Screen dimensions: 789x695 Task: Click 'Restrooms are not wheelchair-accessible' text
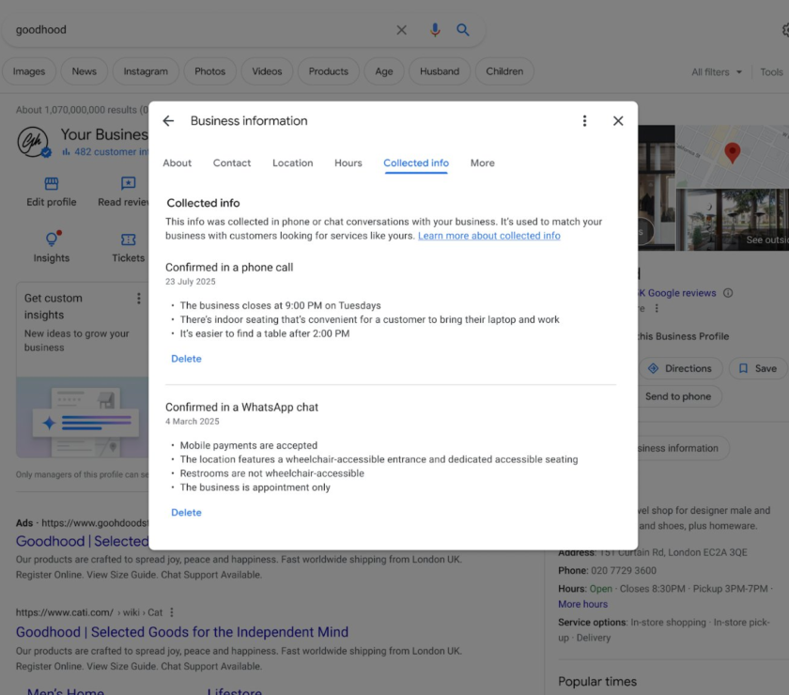(x=271, y=473)
